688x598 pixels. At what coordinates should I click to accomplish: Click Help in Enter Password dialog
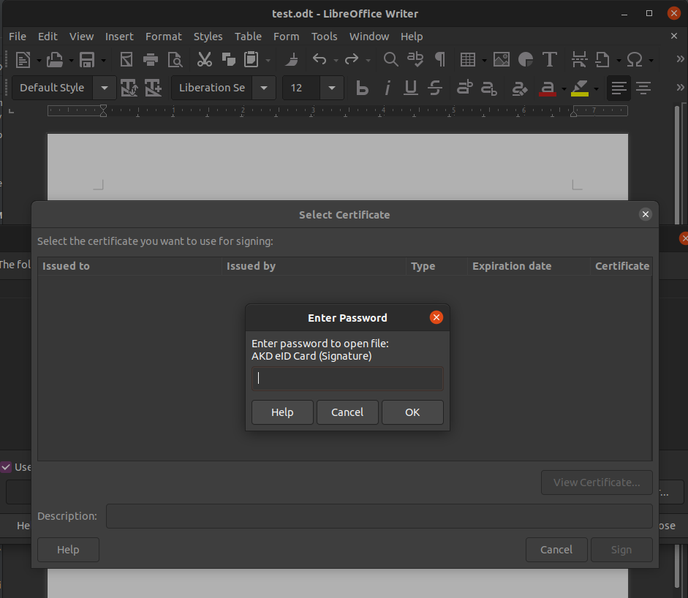click(x=282, y=412)
